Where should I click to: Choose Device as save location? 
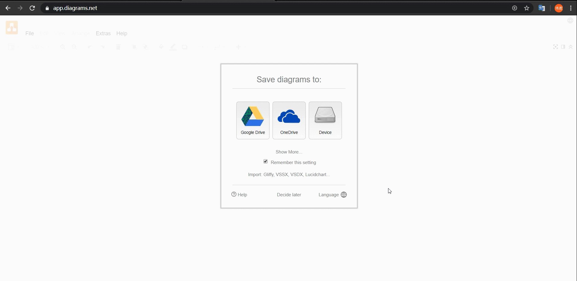point(325,120)
